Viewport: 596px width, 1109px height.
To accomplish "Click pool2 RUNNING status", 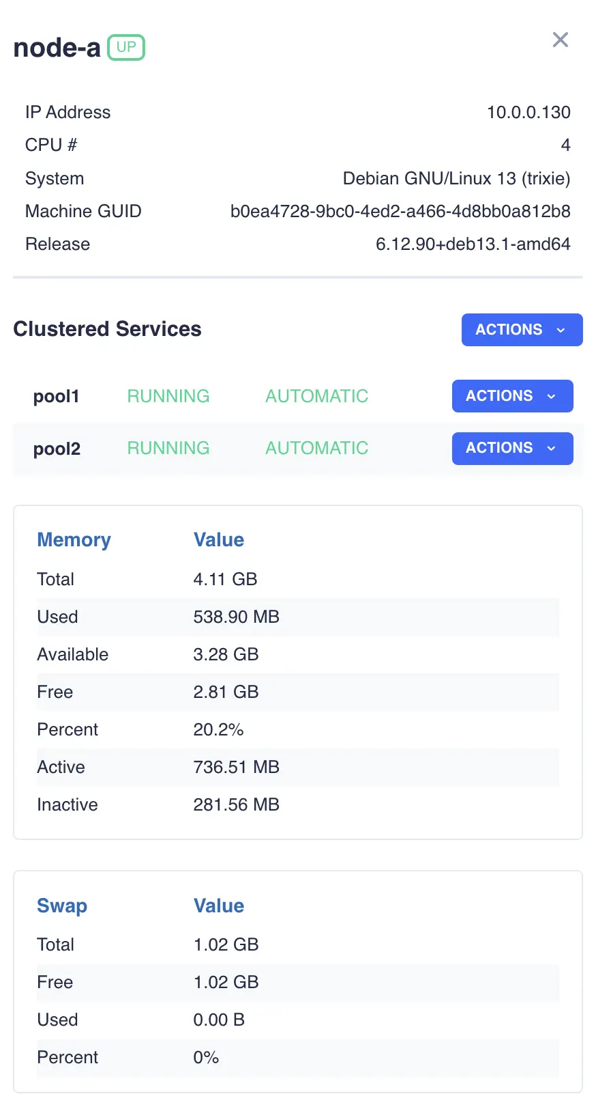I will [x=168, y=448].
